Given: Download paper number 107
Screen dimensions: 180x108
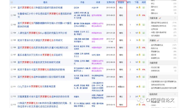Looking at the screenshot, I should (x=139, y=55).
